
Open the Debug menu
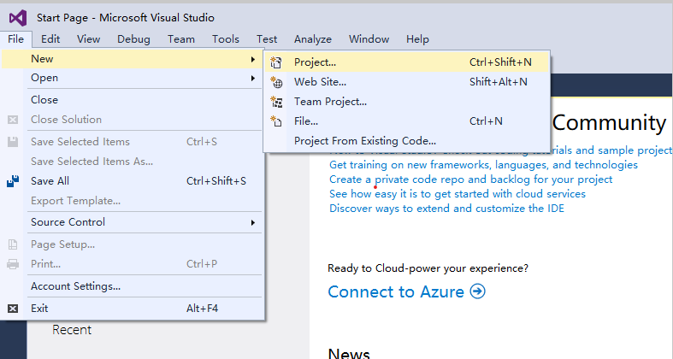tap(133, 39)
